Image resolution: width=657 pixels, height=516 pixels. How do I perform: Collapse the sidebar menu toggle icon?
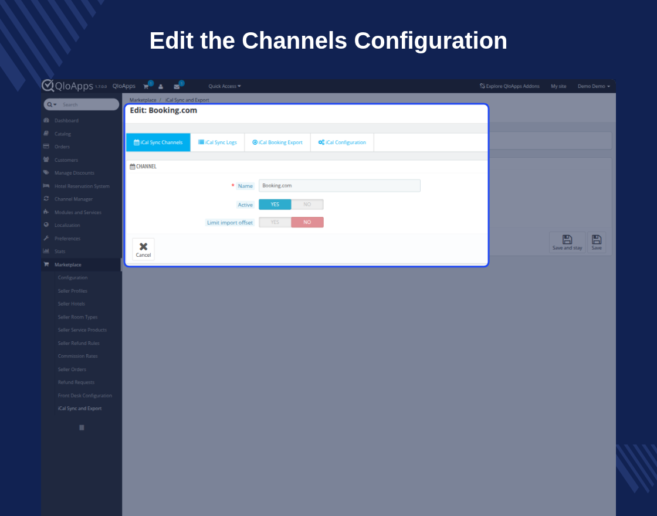[x=82, y=427]
